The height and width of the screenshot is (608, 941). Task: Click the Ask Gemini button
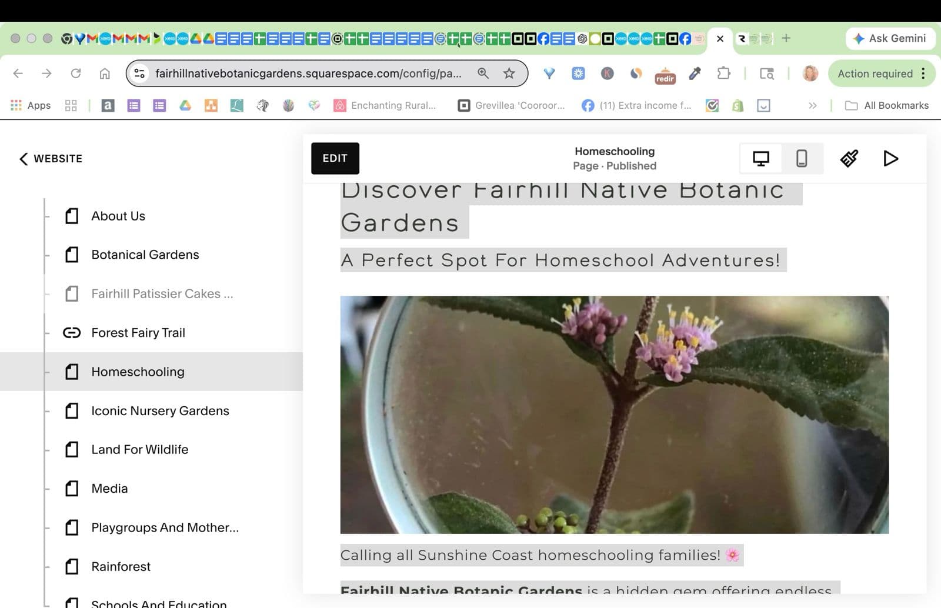coord(890,38)
